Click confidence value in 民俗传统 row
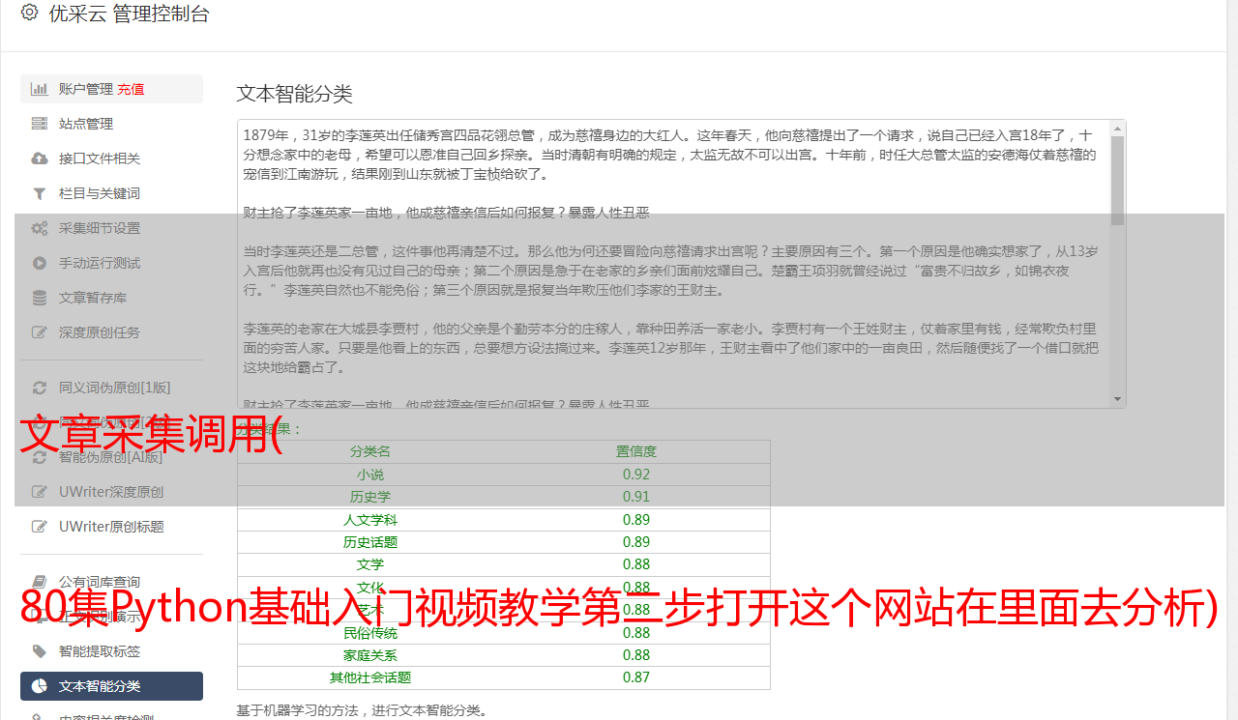This screenshot has width=1238, height=720. pyautogui.click(x=636, y=633)
